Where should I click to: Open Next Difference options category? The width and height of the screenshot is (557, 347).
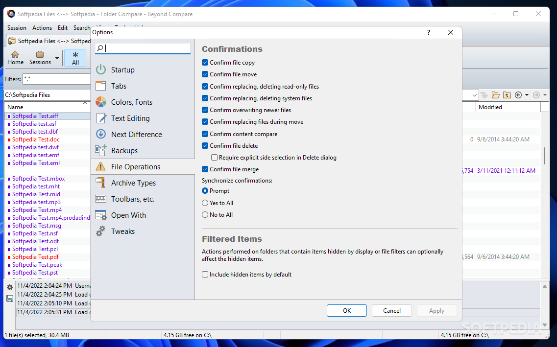(143, 135)
